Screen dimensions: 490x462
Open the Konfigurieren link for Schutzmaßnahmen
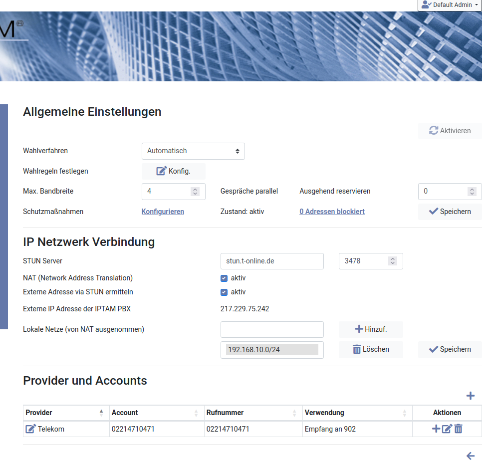pyautogui.click(x=163, y=212)
